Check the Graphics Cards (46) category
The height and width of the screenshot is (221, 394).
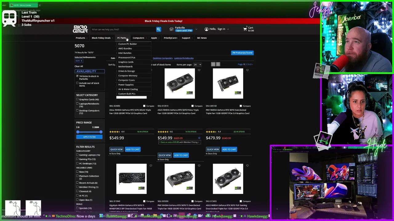77,99
